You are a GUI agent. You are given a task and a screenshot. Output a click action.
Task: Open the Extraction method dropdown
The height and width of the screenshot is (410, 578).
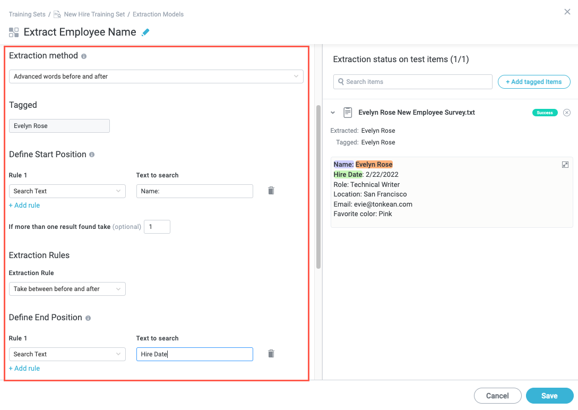156,76
